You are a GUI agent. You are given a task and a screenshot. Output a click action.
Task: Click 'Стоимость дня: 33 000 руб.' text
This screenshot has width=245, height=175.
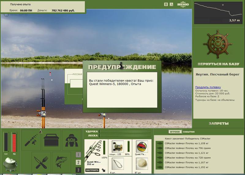click(213, 93)
